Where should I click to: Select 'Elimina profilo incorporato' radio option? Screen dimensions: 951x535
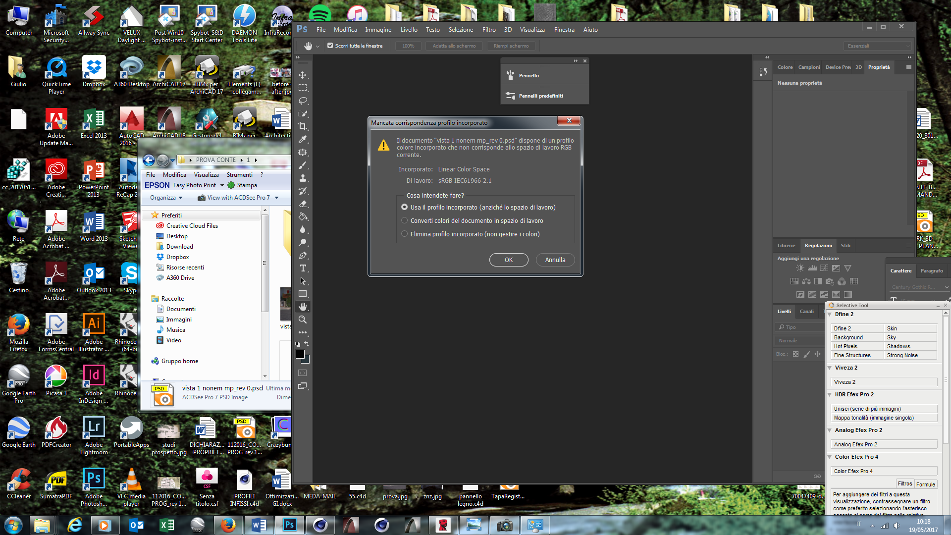[x=405, y=234]
